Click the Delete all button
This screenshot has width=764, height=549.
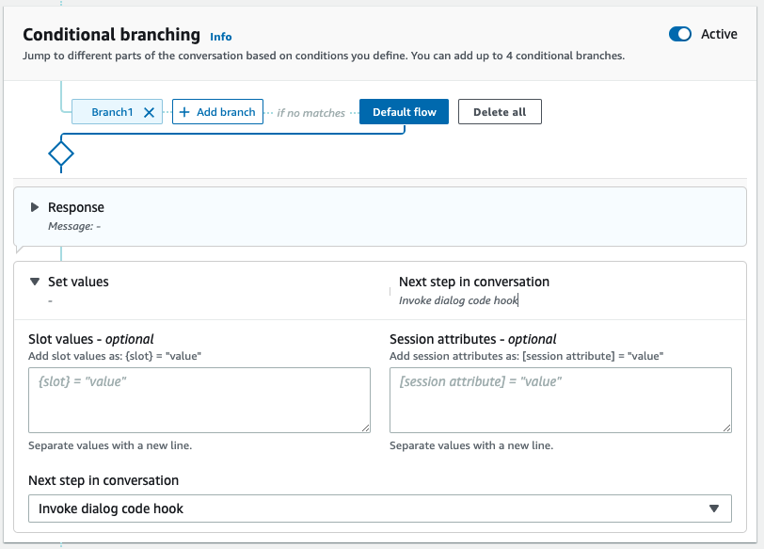pyautogui.click(x=499, y=111)
